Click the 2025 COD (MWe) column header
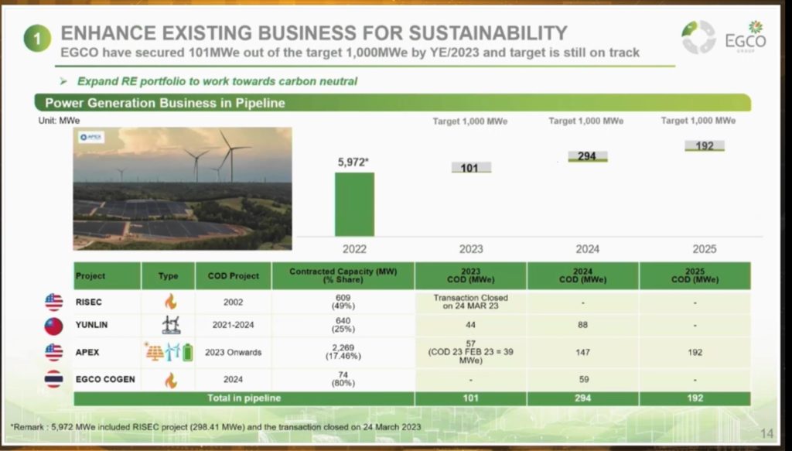Screen dimensions: 792x451 [x=695, y=275]
